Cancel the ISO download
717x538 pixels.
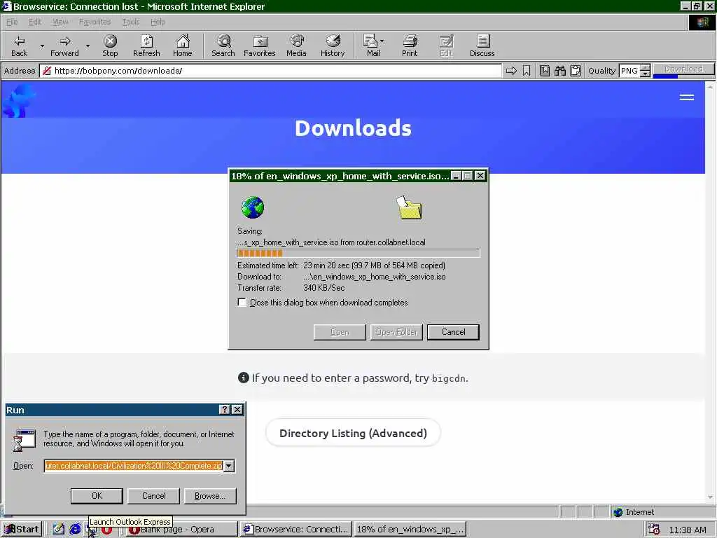coord(453,332)
